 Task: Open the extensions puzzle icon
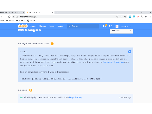click(x=146, y=16)
